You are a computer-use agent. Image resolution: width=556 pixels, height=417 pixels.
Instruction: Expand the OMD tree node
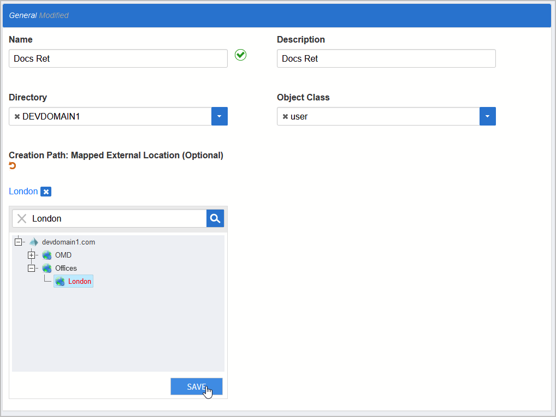pos(31,255)
